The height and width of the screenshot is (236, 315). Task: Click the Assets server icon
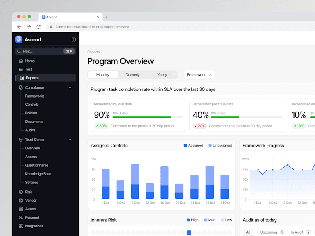21,209
